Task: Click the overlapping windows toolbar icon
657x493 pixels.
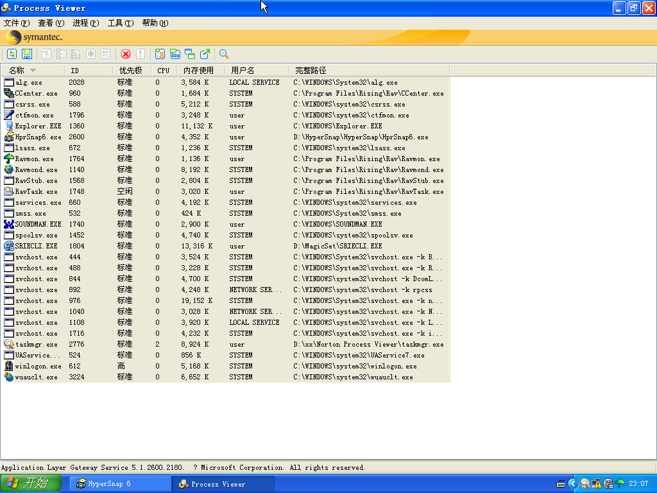Action: click(x=190, y=54)
